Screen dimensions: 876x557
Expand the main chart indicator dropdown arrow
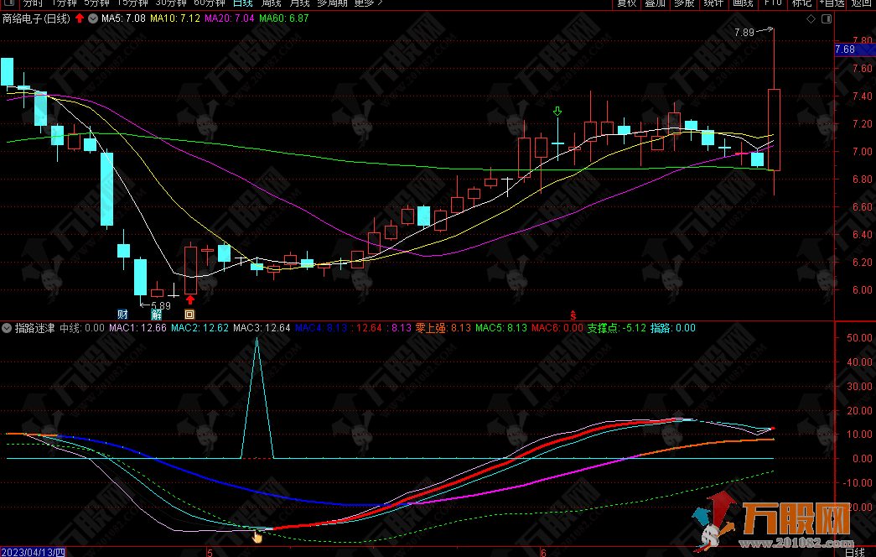click(x=93, y=18)
